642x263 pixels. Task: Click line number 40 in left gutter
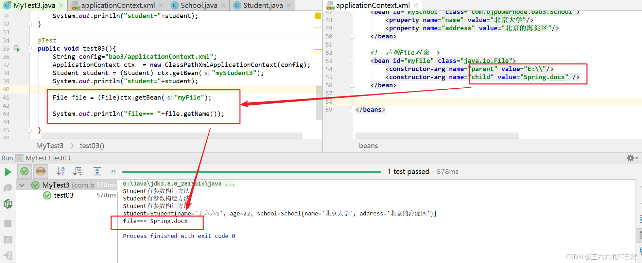[6, 89]
